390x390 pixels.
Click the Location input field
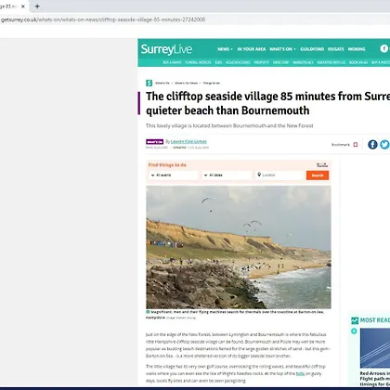tap(279, 175)
